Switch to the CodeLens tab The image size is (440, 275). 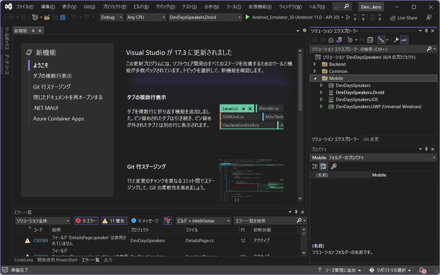(25, 260)
